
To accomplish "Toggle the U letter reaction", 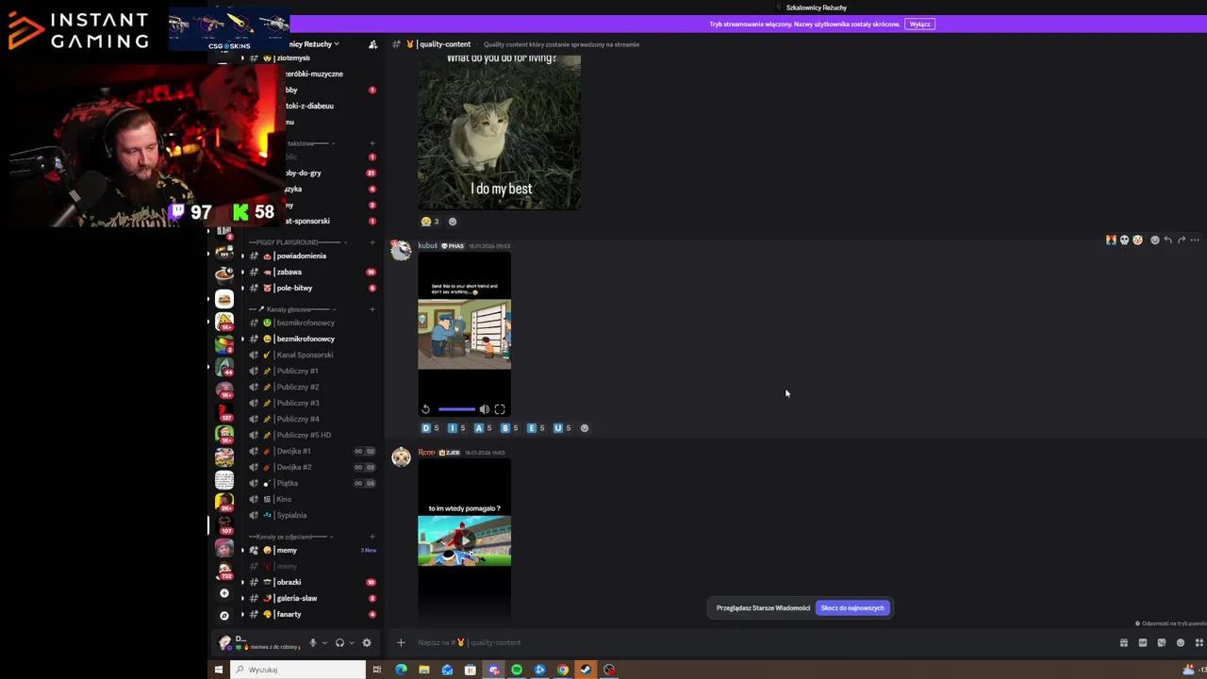I will pyautogui.click(x=562, y=428).
